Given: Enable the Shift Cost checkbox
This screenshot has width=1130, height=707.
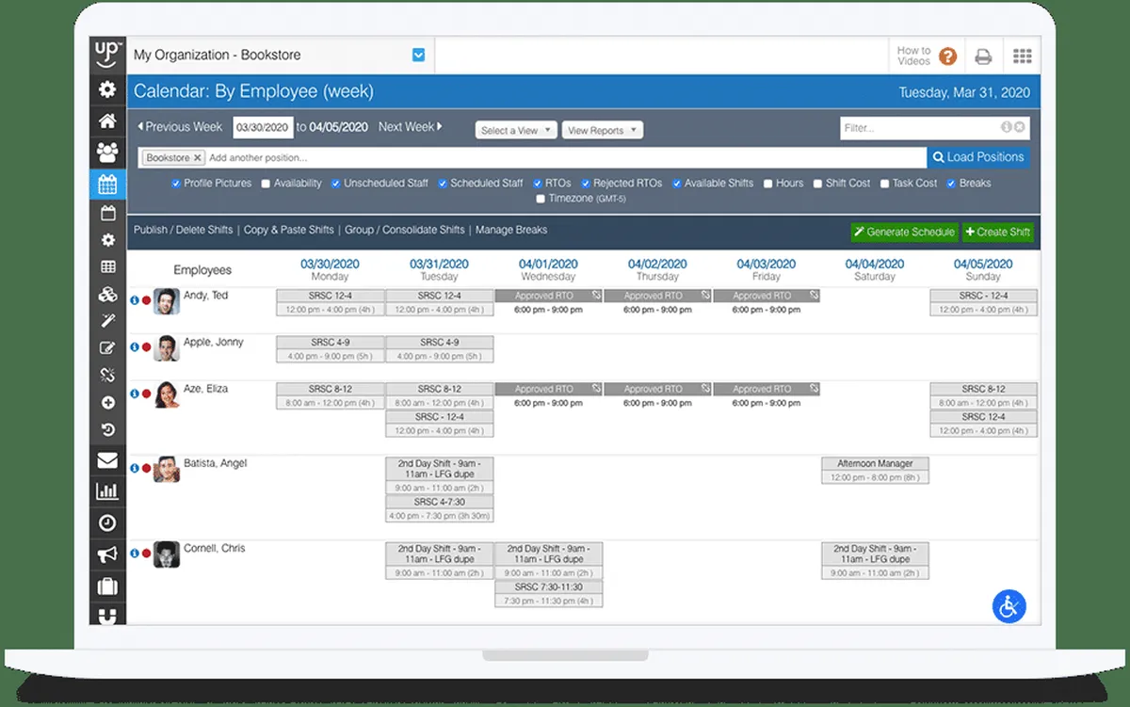Looking at the screenshot, I should pyautogui.click(x=817, y=184).
